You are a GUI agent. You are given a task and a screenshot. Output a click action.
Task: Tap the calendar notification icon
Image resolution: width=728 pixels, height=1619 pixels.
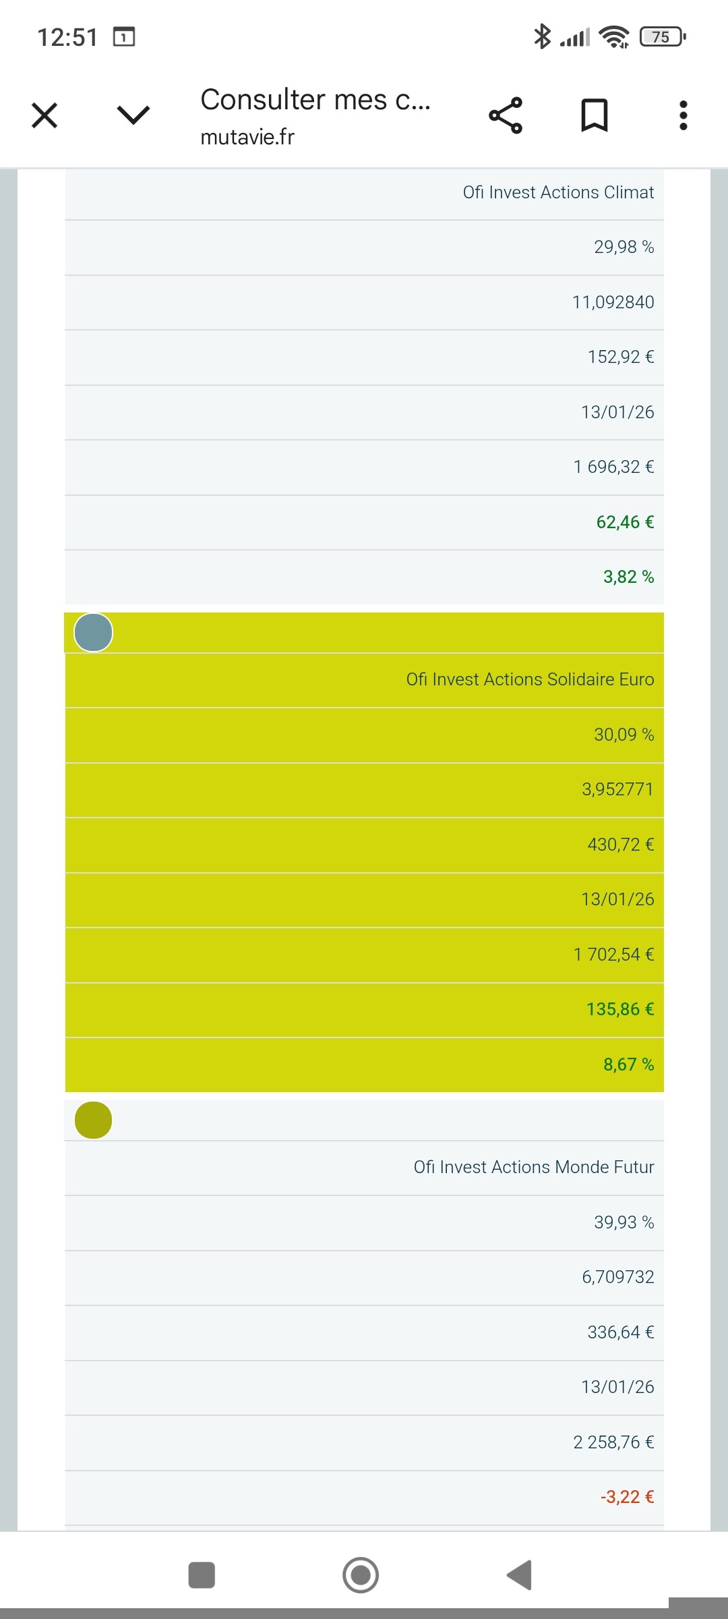(124, 36)
